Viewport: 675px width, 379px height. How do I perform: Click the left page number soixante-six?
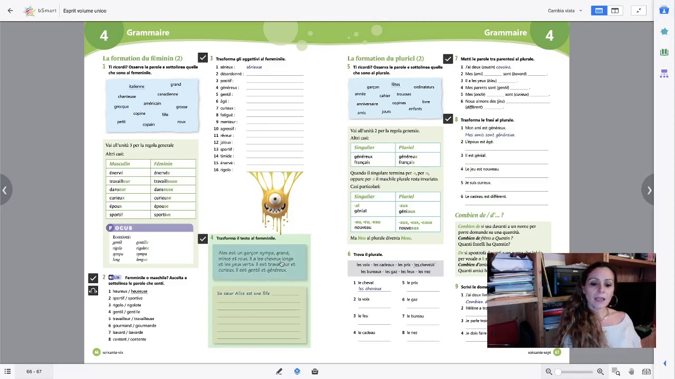pyautogui.click(x=113, y=352)
